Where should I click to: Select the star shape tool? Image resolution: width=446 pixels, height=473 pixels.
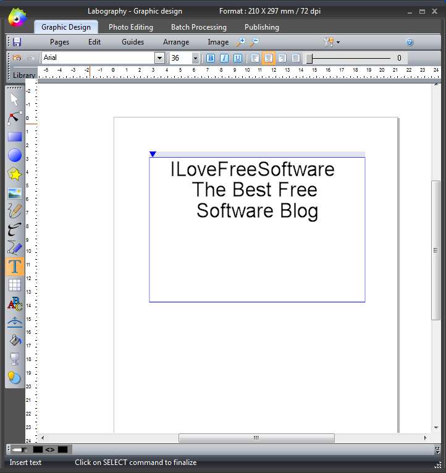(14, 174)
